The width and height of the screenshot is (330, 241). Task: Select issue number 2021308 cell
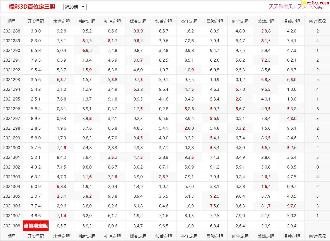[12, 226]
